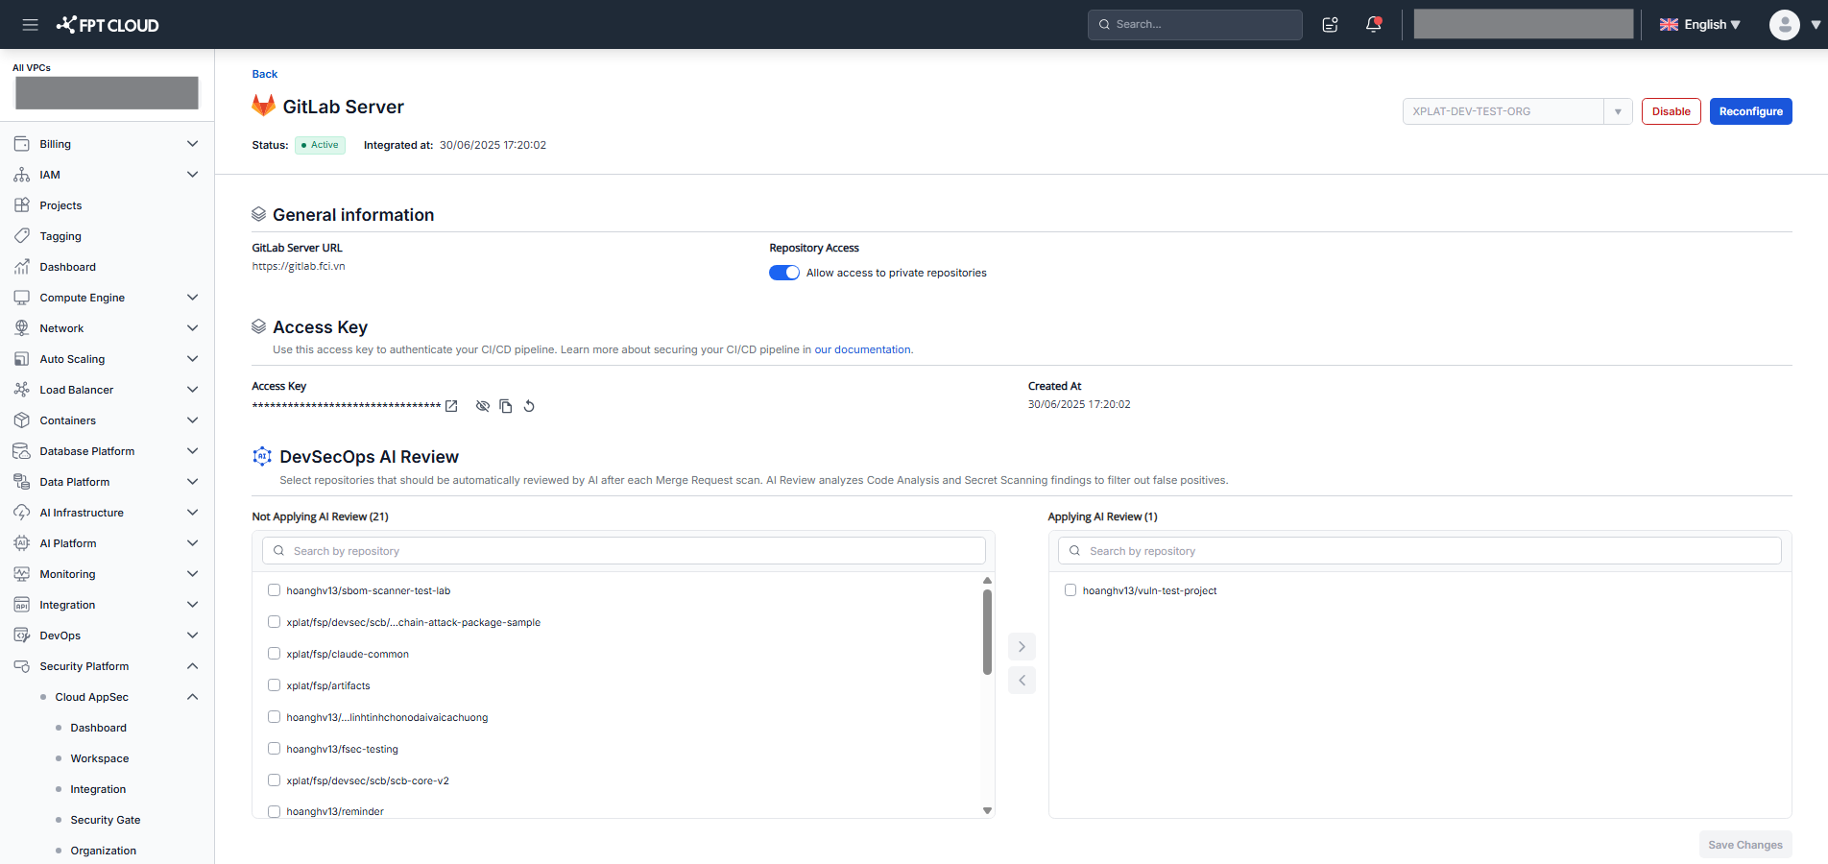
Task: Check hoanghv13/vuln-test-project repository
Action: coord(1070,590)
